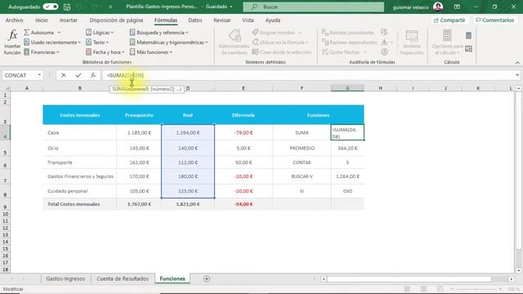Open the Autosuma dropdown
The image size is (523, 294).
59,33
